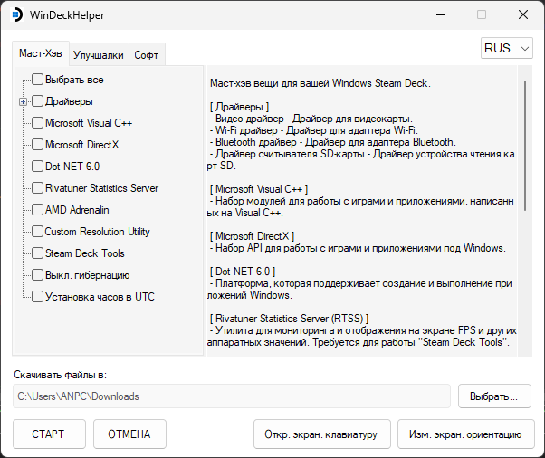The height and width of the screenshot is (458, 545).
Task: Click the description panel scrollbar thumb
Action: click(525, 146)
